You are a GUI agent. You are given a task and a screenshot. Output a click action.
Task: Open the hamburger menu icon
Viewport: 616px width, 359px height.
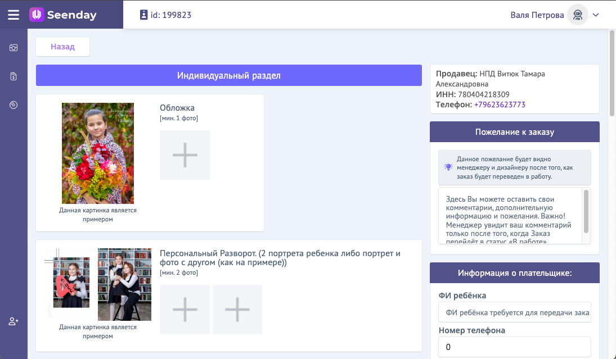pos(14,15)
